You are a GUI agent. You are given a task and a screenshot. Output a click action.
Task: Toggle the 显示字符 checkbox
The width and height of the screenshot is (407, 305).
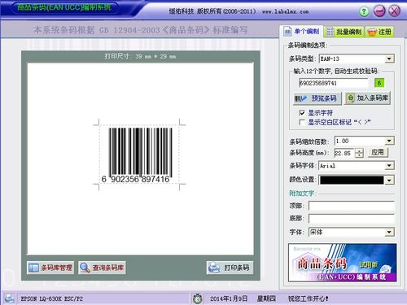302,113
